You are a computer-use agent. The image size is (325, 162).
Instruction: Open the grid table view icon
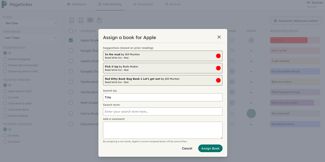90,20
